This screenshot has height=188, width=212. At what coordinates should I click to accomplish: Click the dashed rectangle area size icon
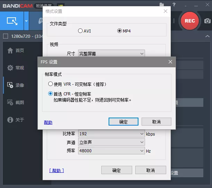(x=6, y=36)
